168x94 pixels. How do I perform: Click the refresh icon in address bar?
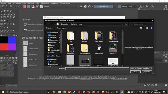click(x=126, y=24)
